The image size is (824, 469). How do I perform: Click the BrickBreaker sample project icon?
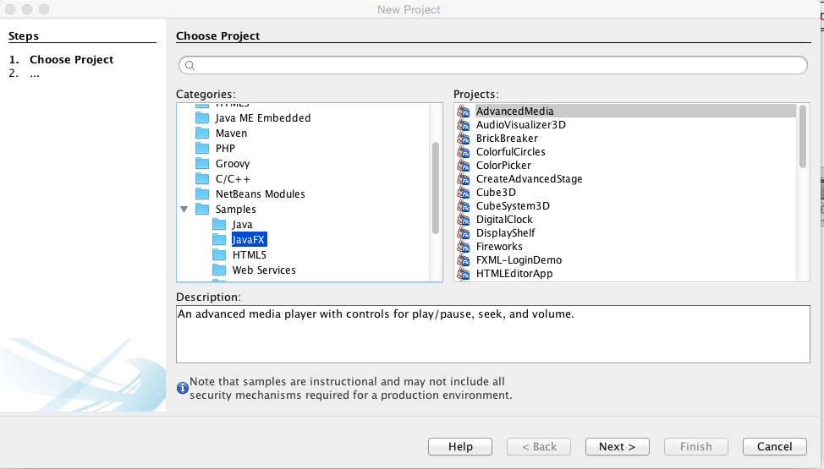click(x=463, y=139)
